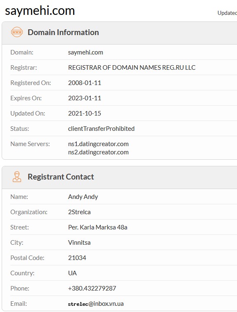Click the Name Servers: label
The width and height of the screenshot is (237, 312).
30,144
